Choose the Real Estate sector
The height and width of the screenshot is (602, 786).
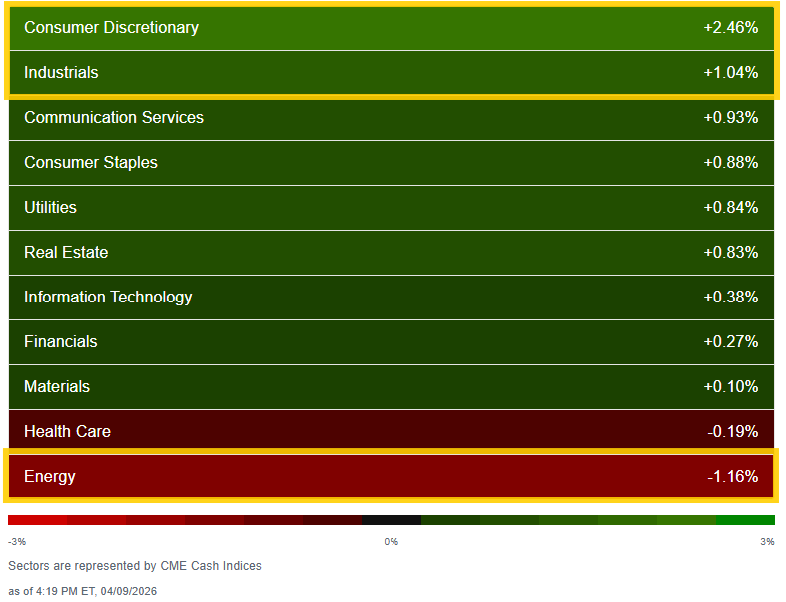(392, 253)
